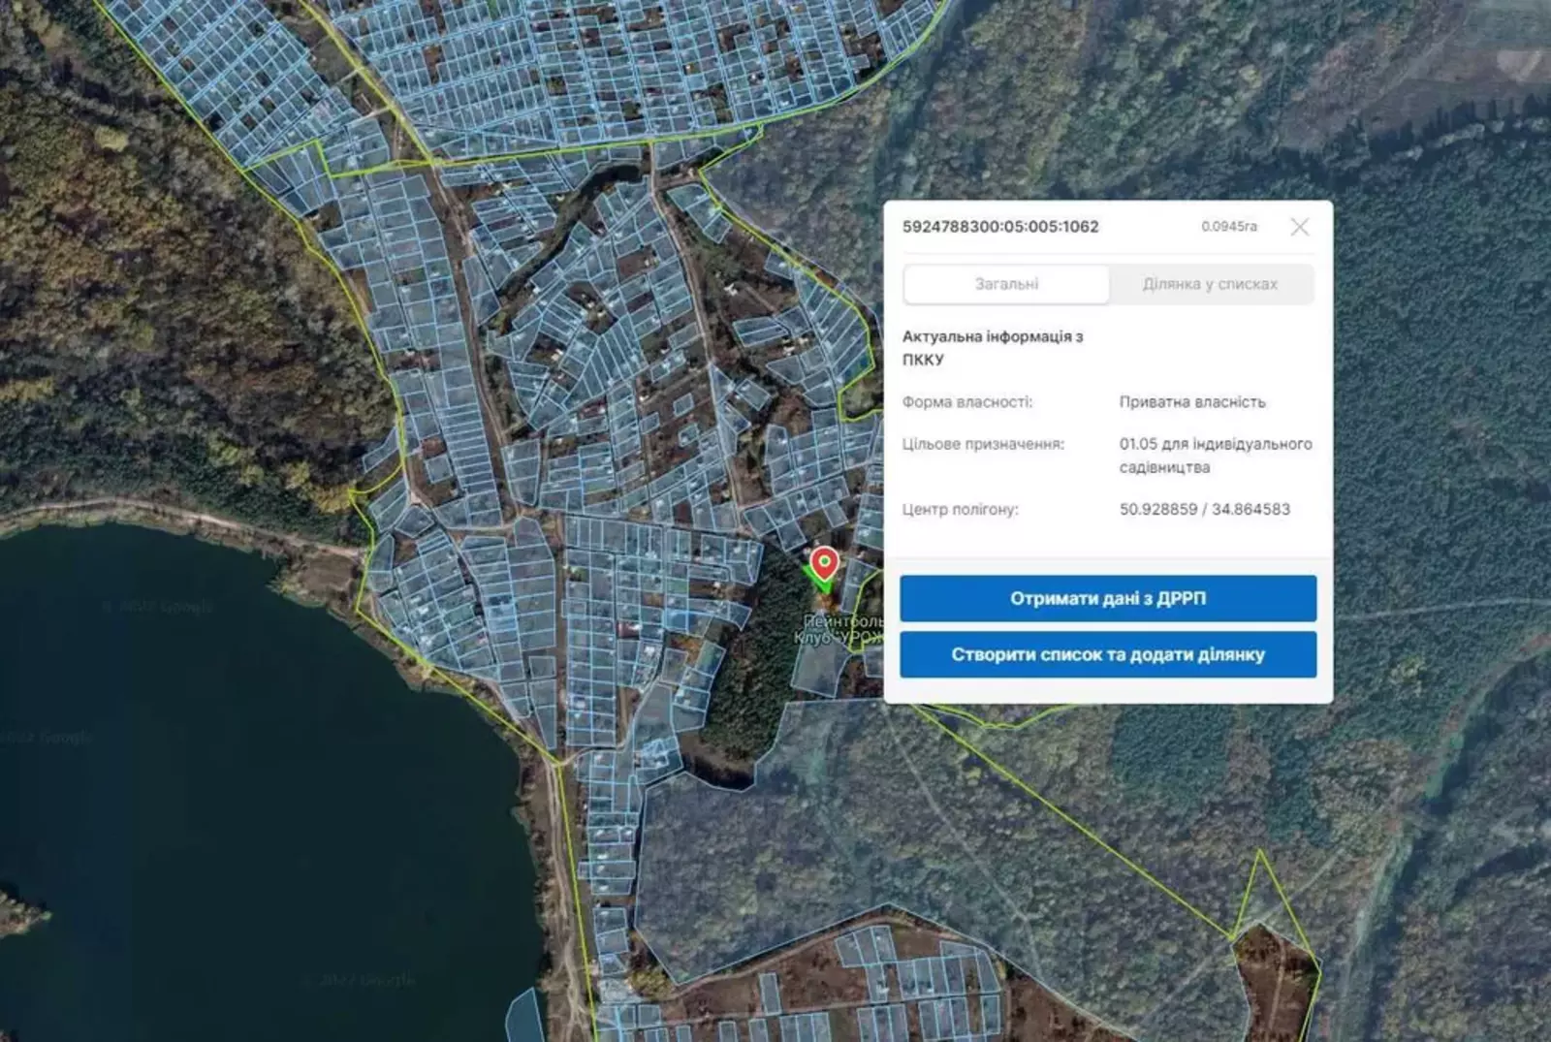Click the 01.05 для індивідуального садівництва text
1551x1042 pixels.
1215,455
